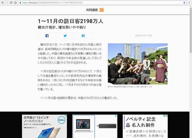Open the browser home page icon

tap(15, 3)
